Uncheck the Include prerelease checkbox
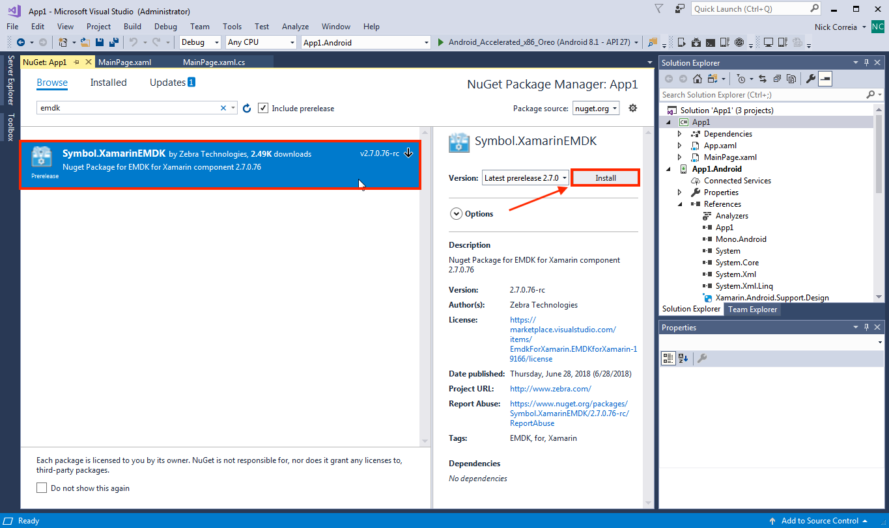The height and width of the screenshot is (528, 889). (263, 109)
